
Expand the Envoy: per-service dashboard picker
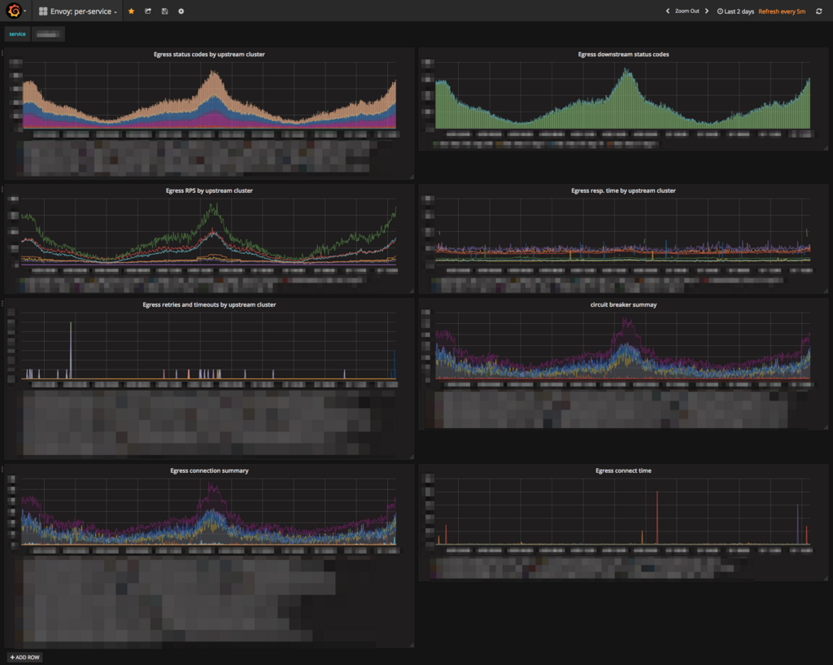pos(78,11)
